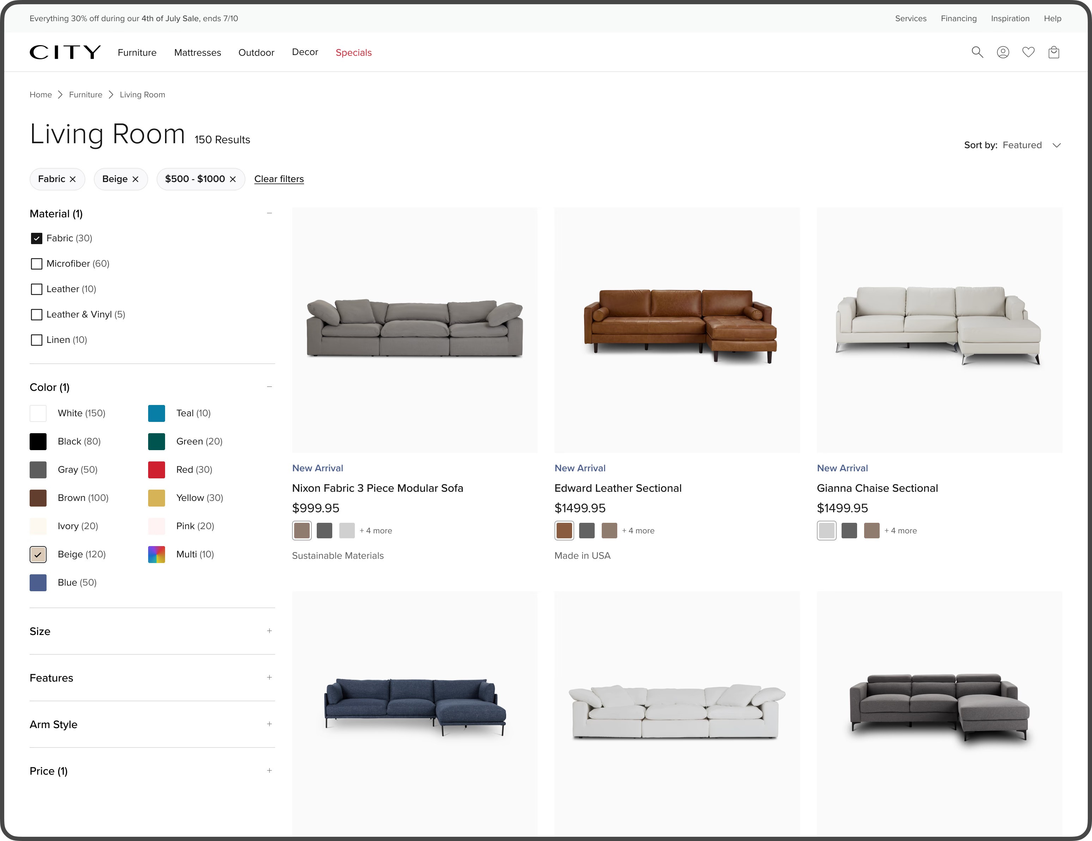Open the Mattresses menu
This screenshot has height=841, width=1092.
(198, 53)
